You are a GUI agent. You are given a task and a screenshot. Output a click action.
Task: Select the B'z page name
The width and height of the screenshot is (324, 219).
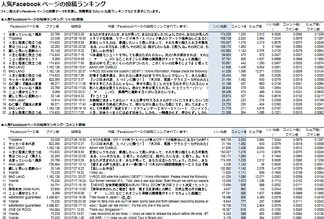[x=11, y=185]
